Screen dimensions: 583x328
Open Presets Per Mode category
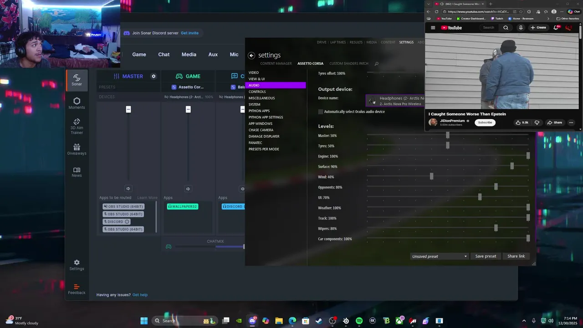click(264, 149)
